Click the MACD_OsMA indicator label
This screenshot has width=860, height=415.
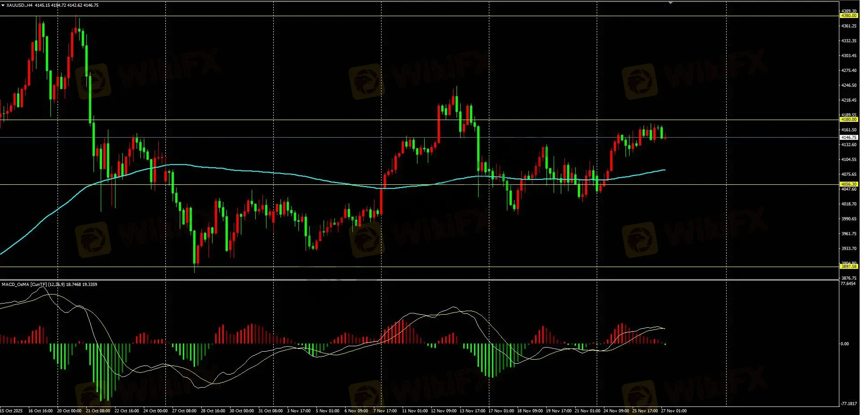tap(49, 284)
